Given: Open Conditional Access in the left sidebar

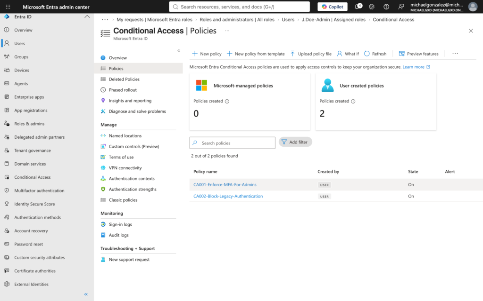Looking at the screenshot, I should tap(33, 177).
